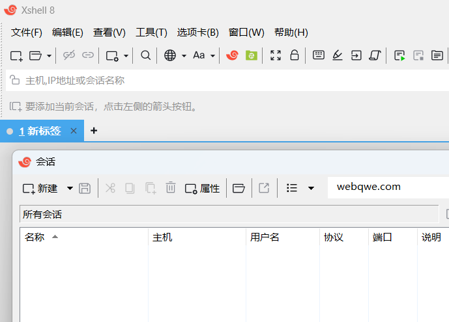Expand list view mode dropdown arrow
The image size is (449, 322).
coord(311,188)
